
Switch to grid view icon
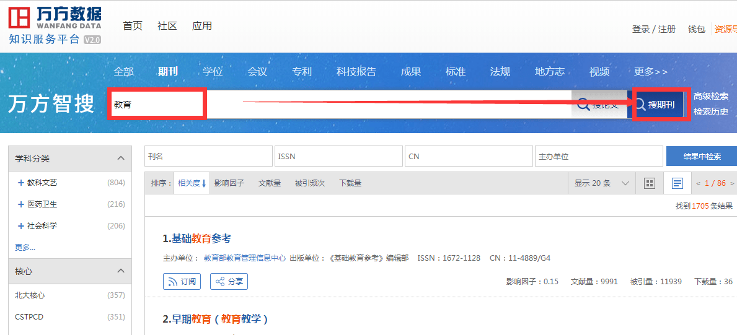[649, 183]
